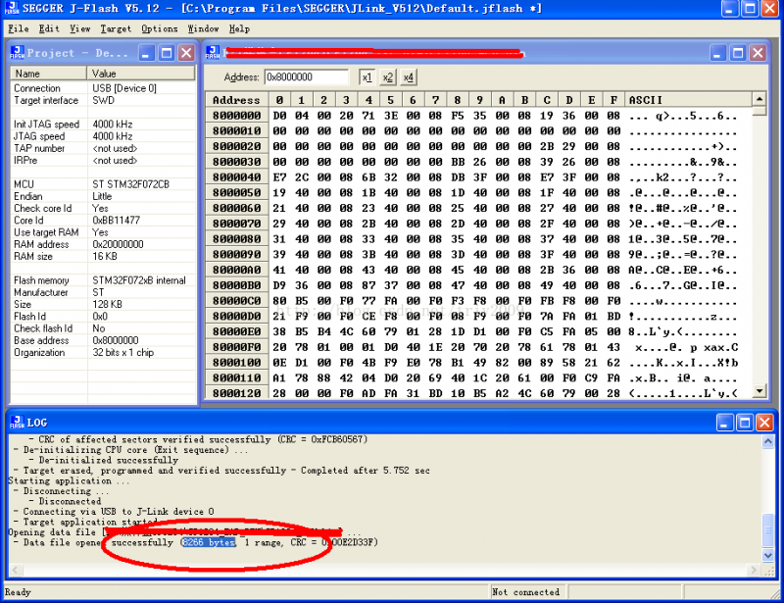
Task: Maximize the main J-Flash window
Action: (x=750, y=9)
